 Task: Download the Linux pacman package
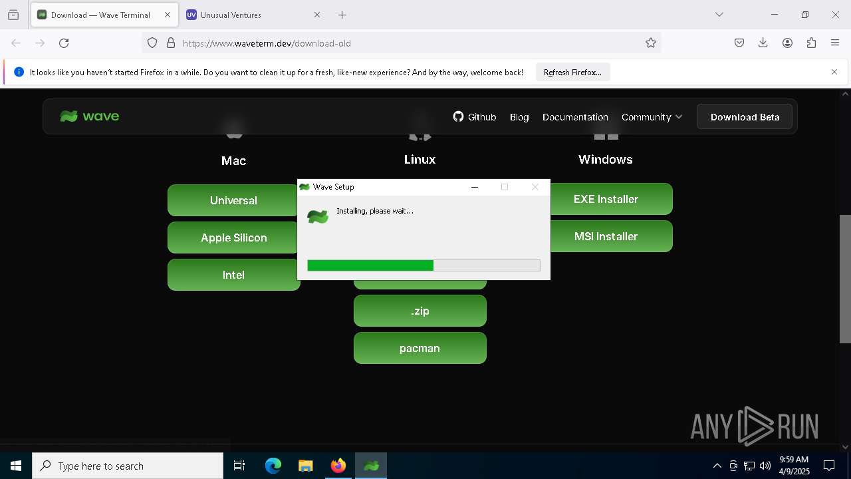[420, 348]
